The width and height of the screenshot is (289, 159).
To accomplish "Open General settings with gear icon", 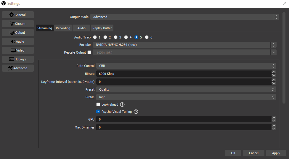I will point(18,15).
